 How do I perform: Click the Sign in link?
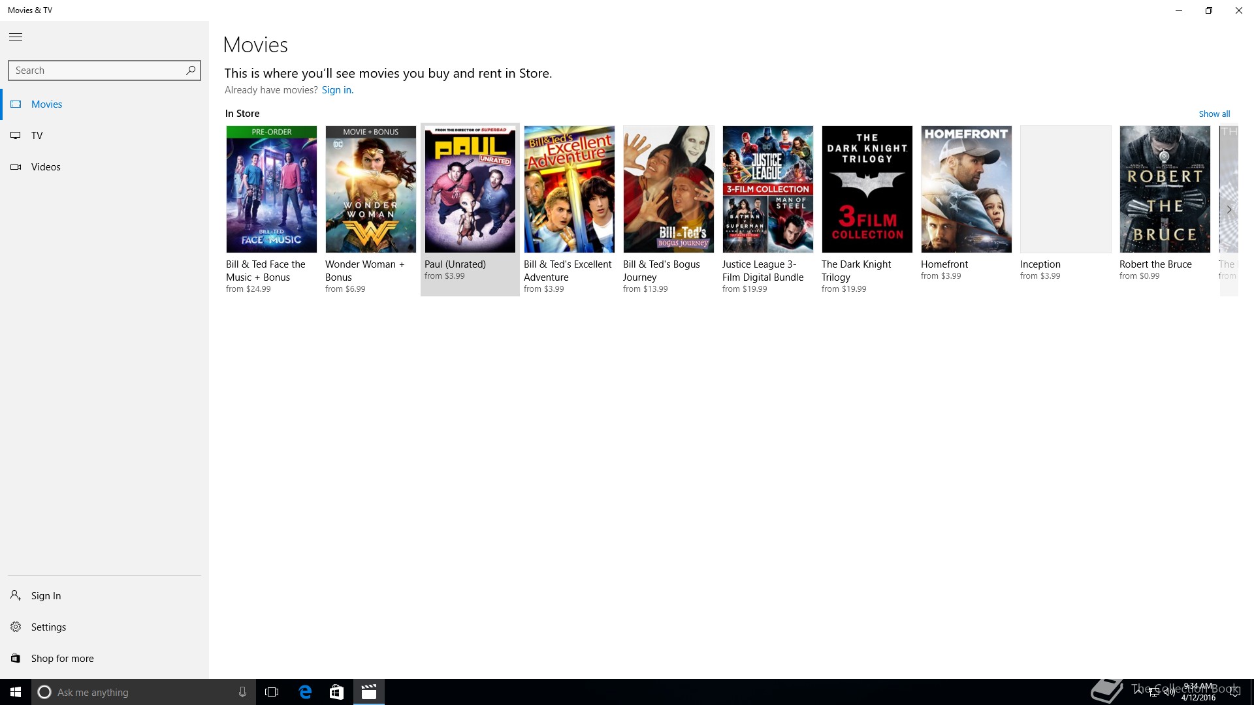click(337, 90)
